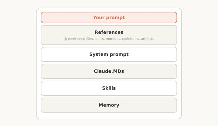
Task: Choose the Skills block
Action: click(109, 88)
